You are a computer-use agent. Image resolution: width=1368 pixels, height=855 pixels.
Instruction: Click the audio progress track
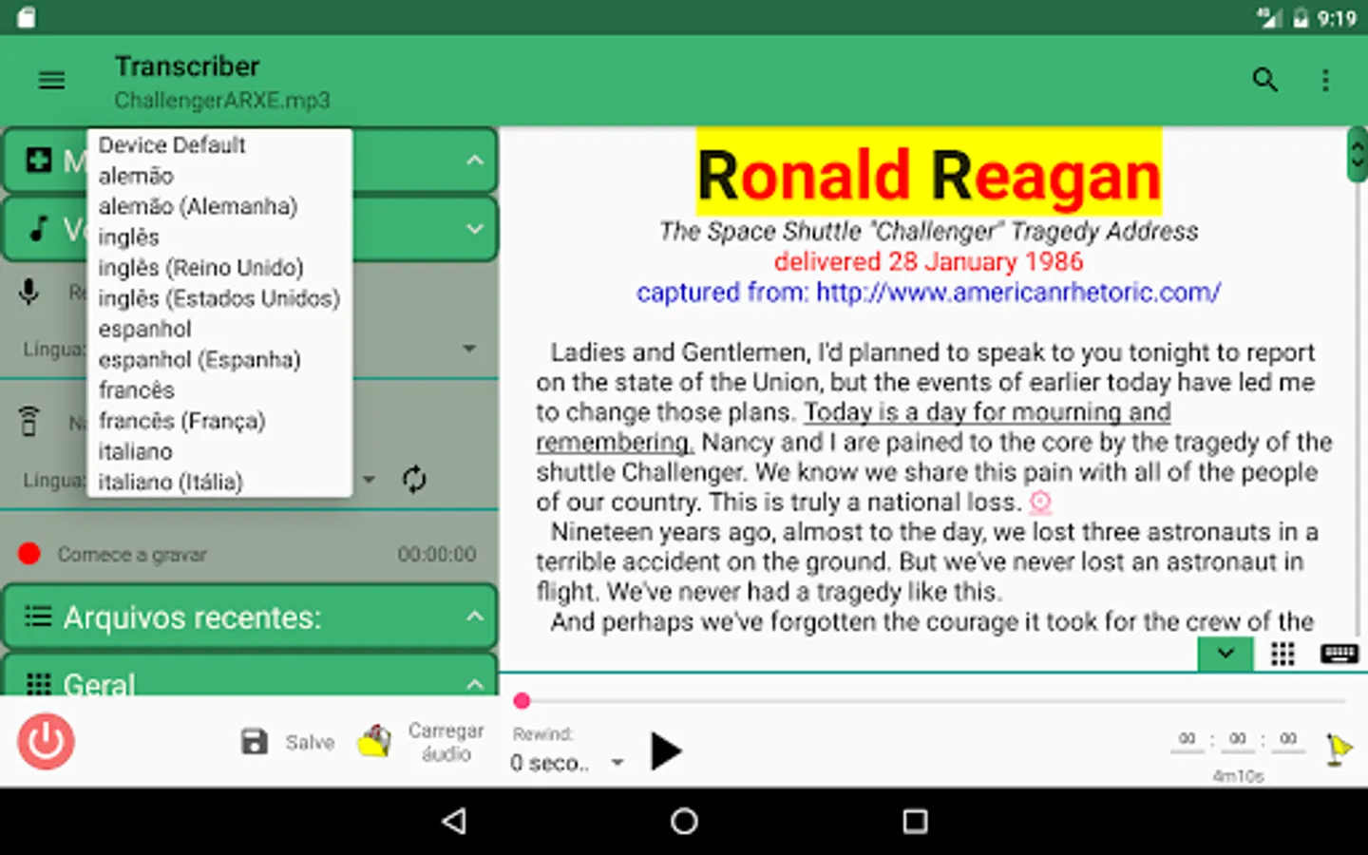click(933, 701)
